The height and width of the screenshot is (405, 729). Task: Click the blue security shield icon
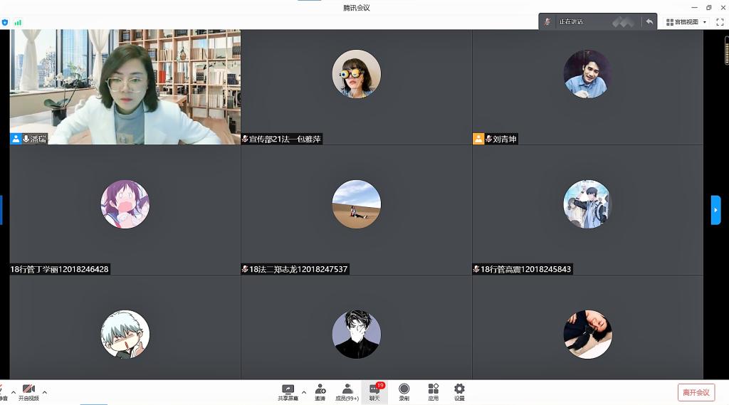[x=5, y=22]
